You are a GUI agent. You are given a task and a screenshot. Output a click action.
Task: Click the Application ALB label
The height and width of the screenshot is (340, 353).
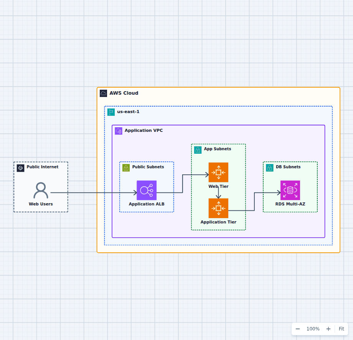coord(147,204)
